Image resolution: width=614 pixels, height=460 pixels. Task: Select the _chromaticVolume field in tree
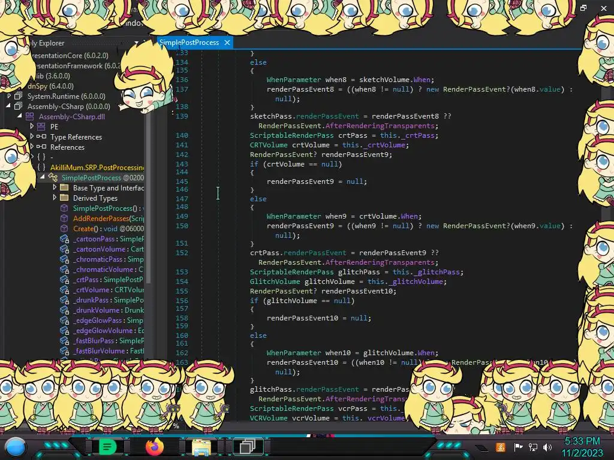(x=108, y=269)
